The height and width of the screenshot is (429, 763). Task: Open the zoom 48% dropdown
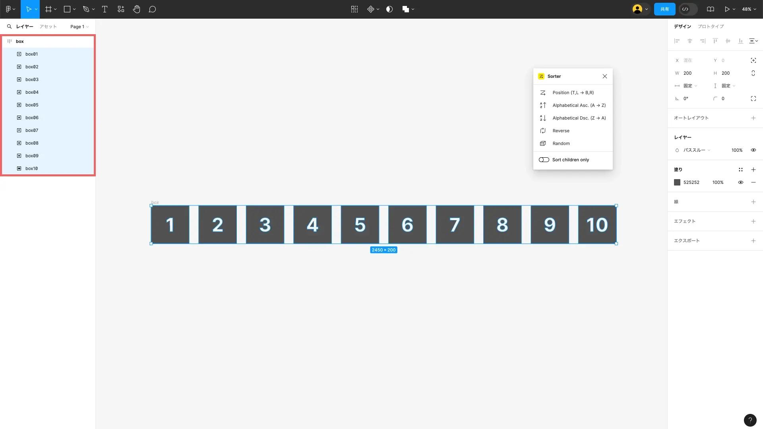click(749, 9)
